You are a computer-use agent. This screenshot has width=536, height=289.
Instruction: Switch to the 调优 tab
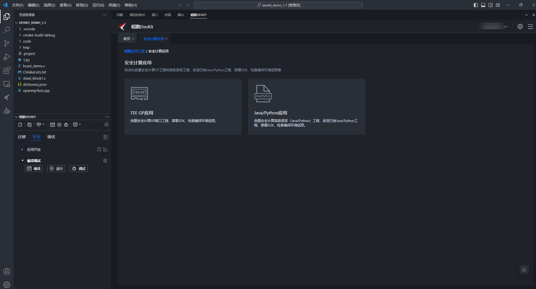tap(51, 137)
